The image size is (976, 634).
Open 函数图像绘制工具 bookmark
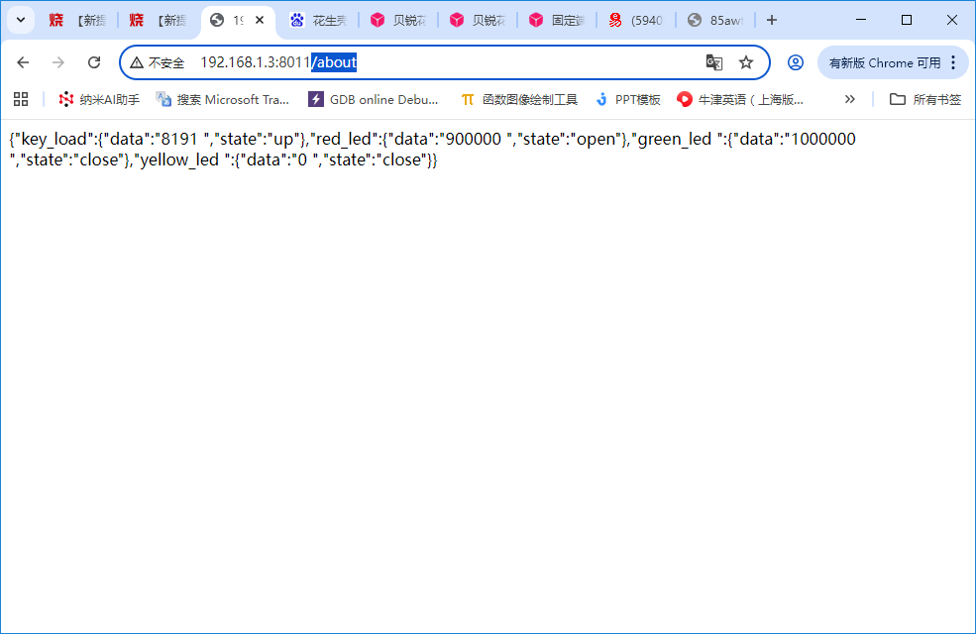(519, 99)
